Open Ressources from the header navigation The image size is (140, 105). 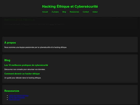click(x=74, y=12)
